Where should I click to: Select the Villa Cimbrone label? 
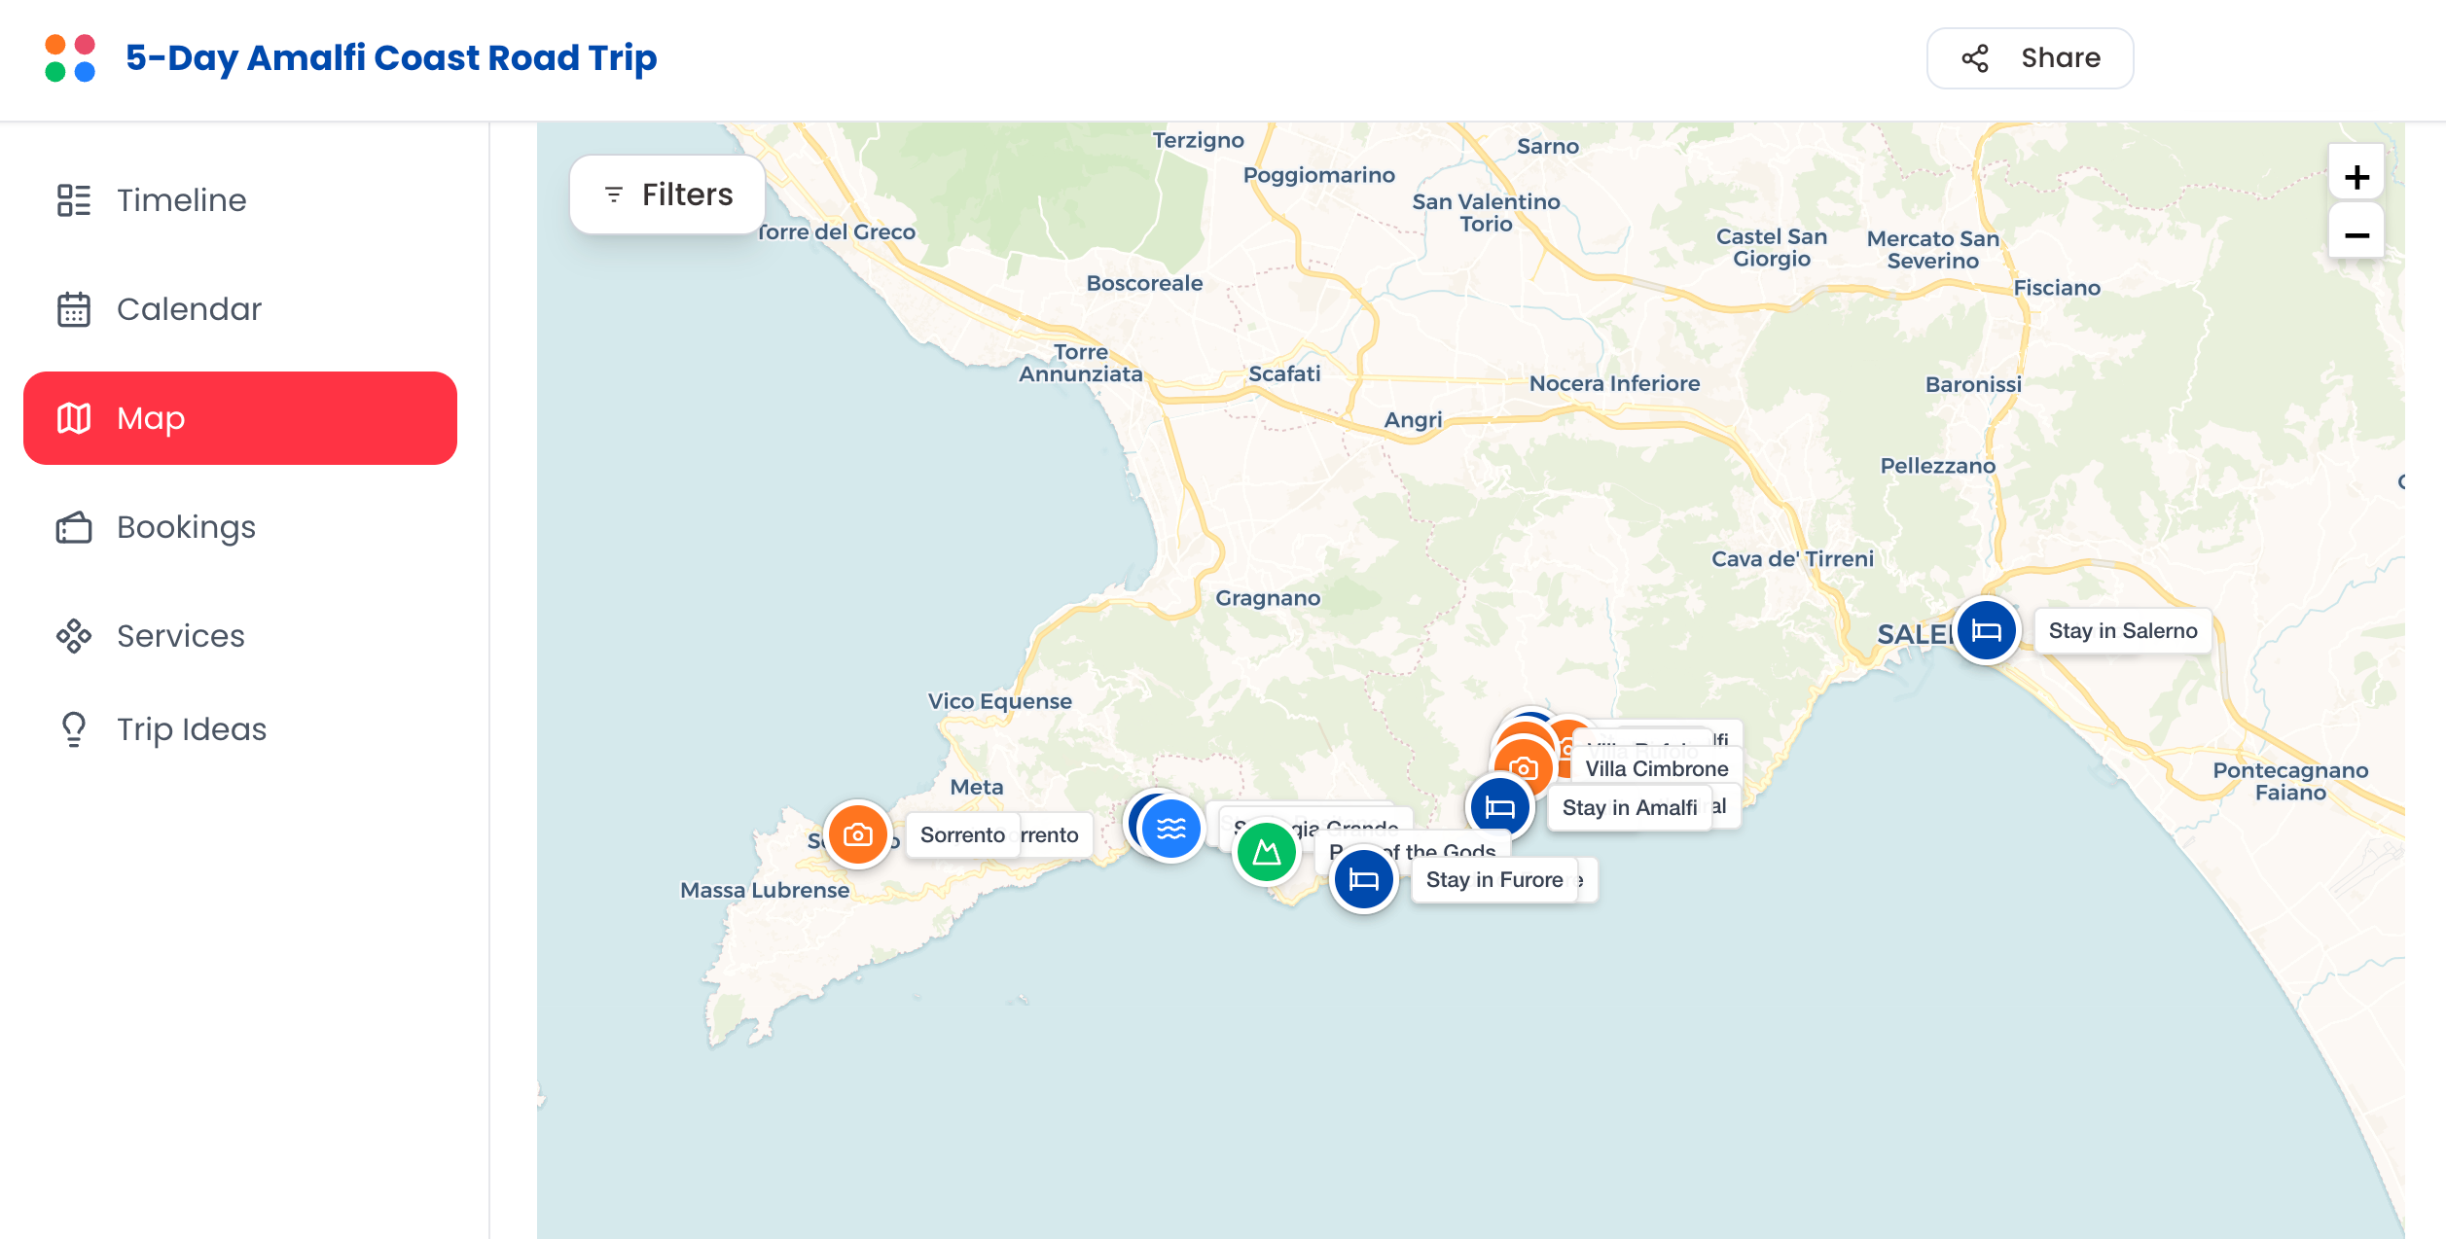[1657, 768]
